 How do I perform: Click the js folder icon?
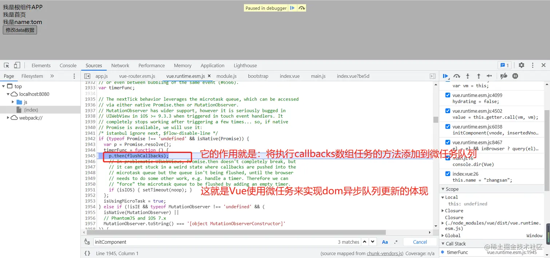click(19, 102)
